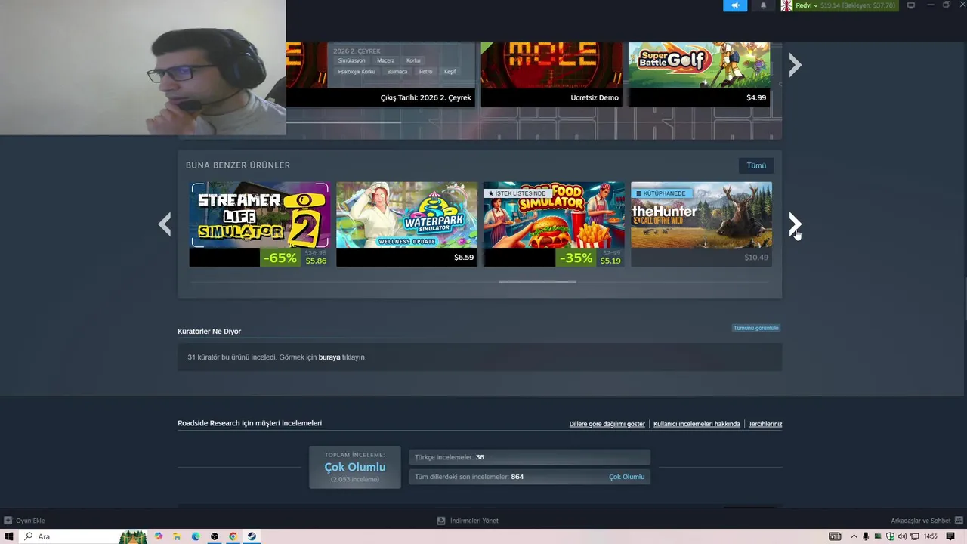
Task: Open Microsoft Edge taskbar icon
Action: click(x=196, y=536)
